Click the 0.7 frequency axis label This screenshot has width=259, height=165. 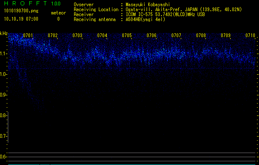3,136
